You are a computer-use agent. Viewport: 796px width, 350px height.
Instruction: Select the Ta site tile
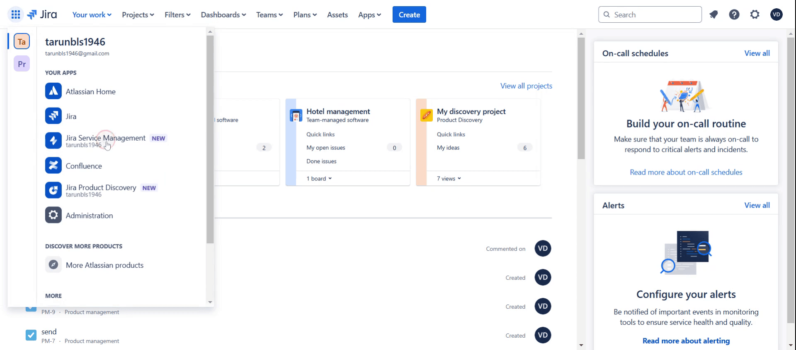(22, 41)
